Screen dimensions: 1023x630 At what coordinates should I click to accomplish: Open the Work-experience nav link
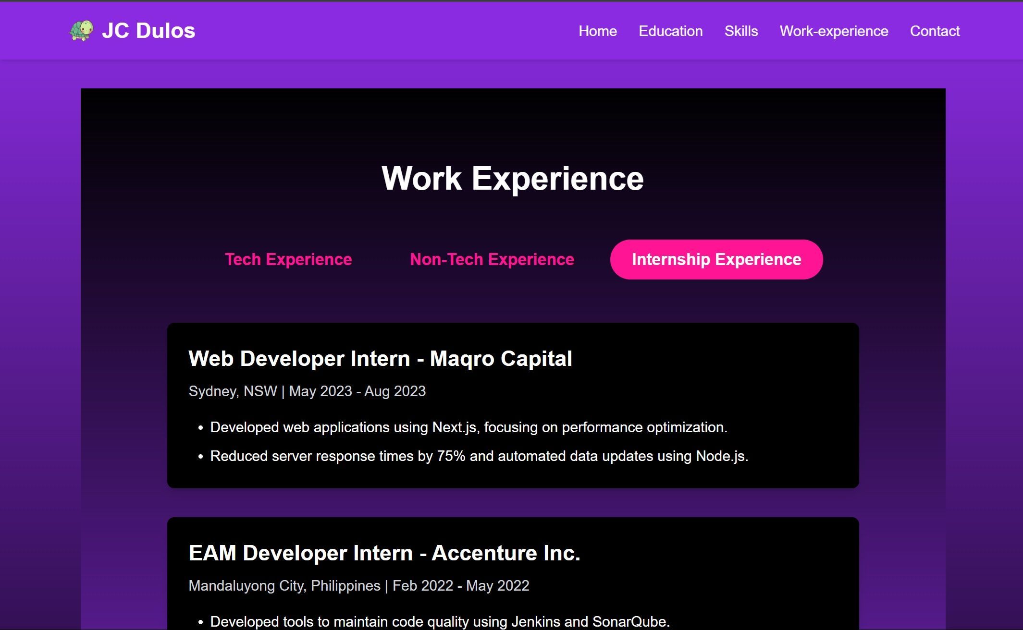pos(834,31)
